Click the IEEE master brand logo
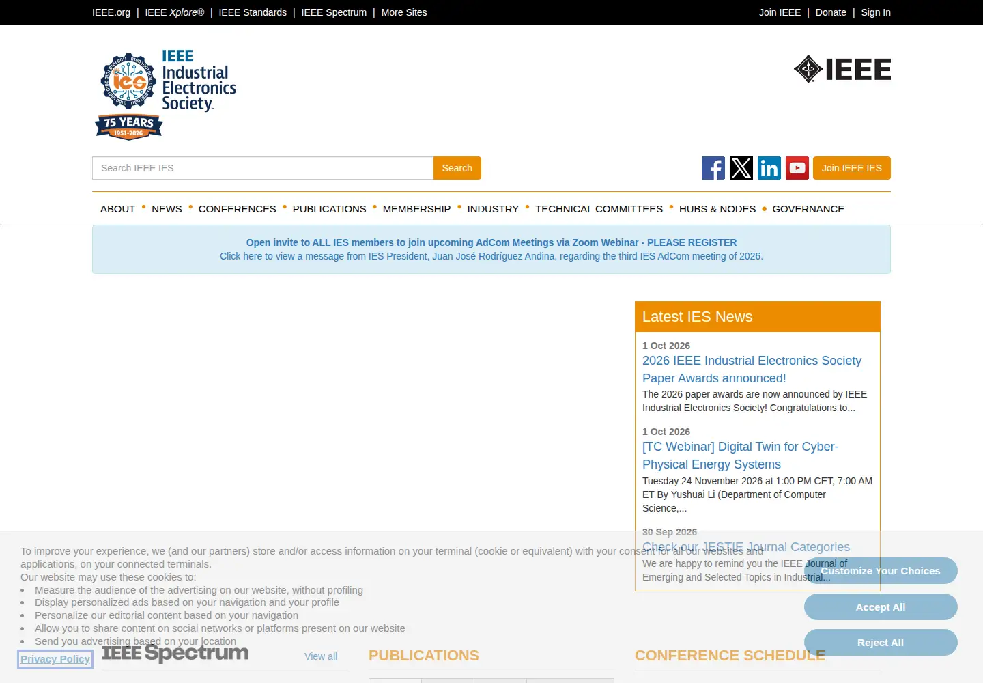The height and width of the screenshot is (683, 983). point(842,69)
